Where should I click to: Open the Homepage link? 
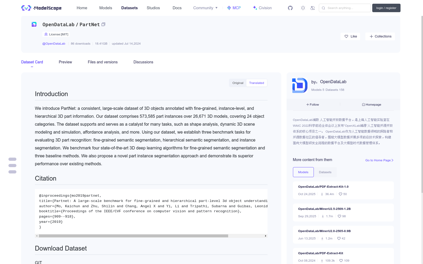coord(371,105)
